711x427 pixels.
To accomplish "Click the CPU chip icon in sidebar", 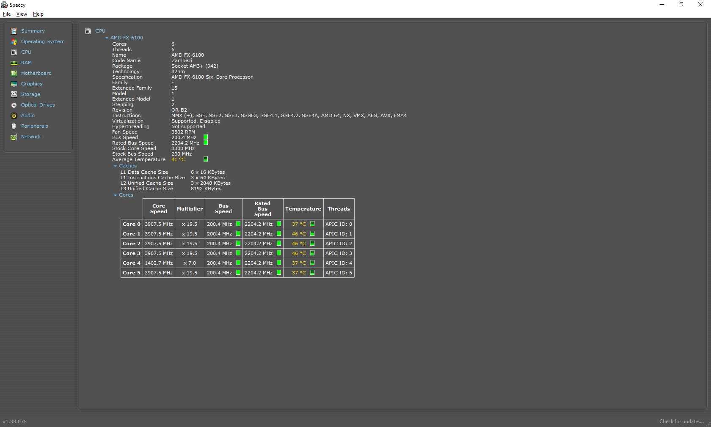I will click(14, 52).
